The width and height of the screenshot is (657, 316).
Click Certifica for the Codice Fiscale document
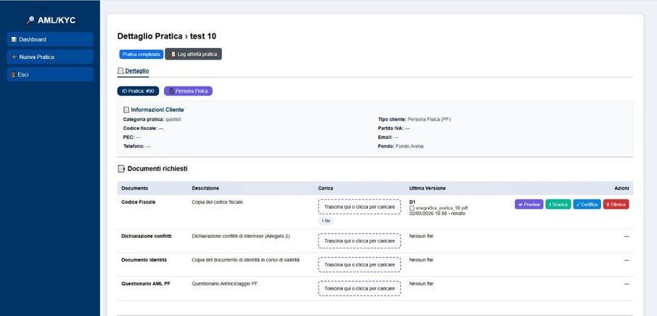[x=587, y=205]
